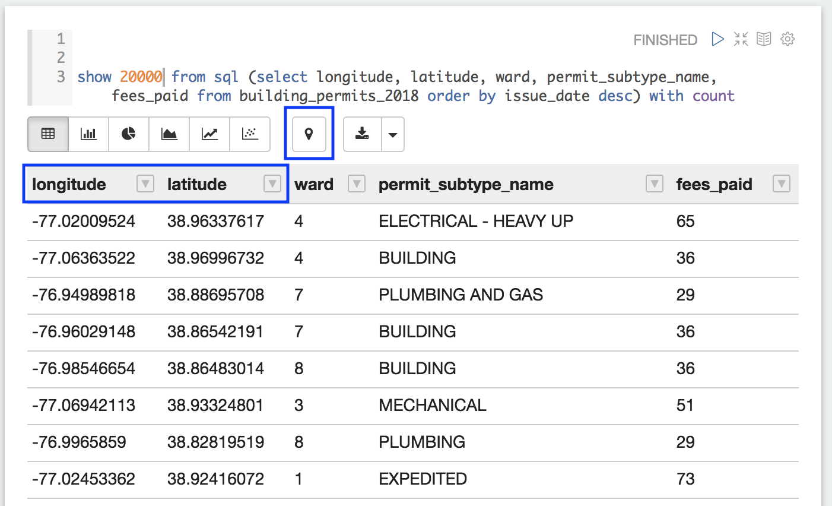The image size is (832, 506).
Task: Click line number 2 in editor gutter
Action: (61, 58)
